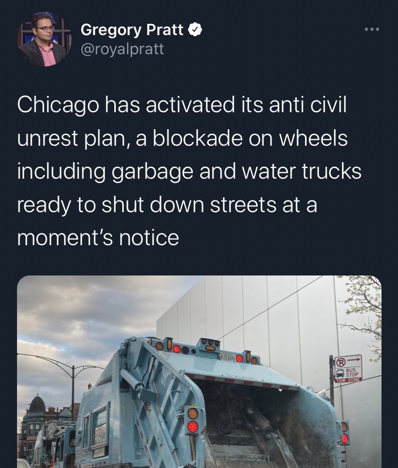Click the red tail light on truck's left side
The width and height of the screenshot is (398, 468).
point(192,427)
